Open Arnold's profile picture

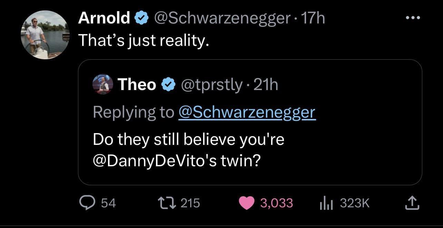[45, 34]
